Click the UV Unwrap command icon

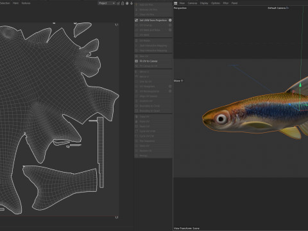point(136,25)
